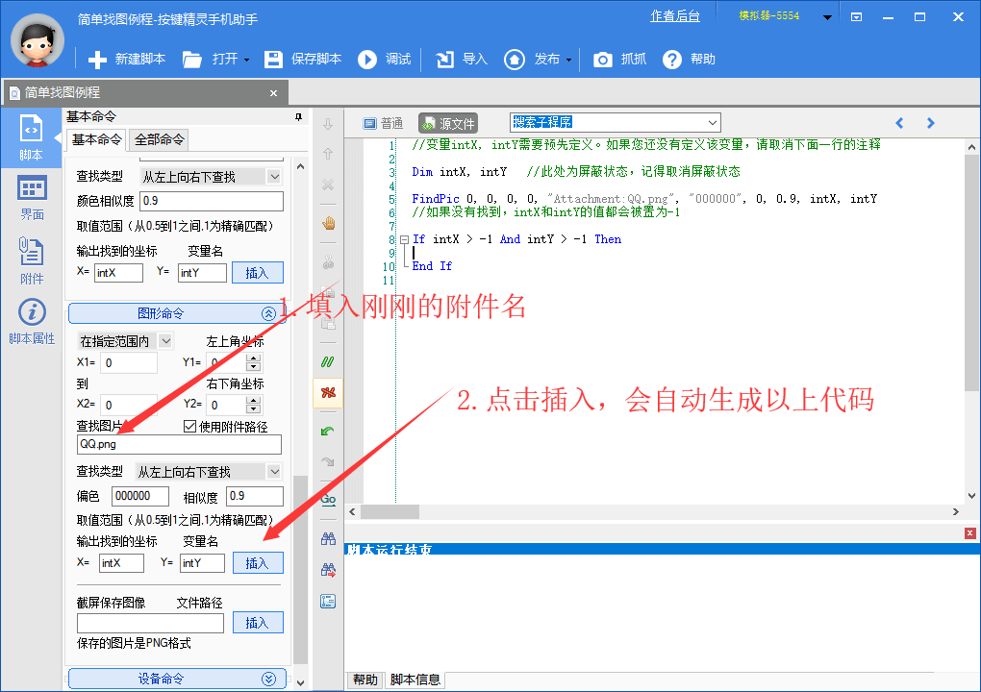Click the binoculars find-and-replace icon
The height and width of the screenshot is (692, 981).
click(x=328, y=570)
